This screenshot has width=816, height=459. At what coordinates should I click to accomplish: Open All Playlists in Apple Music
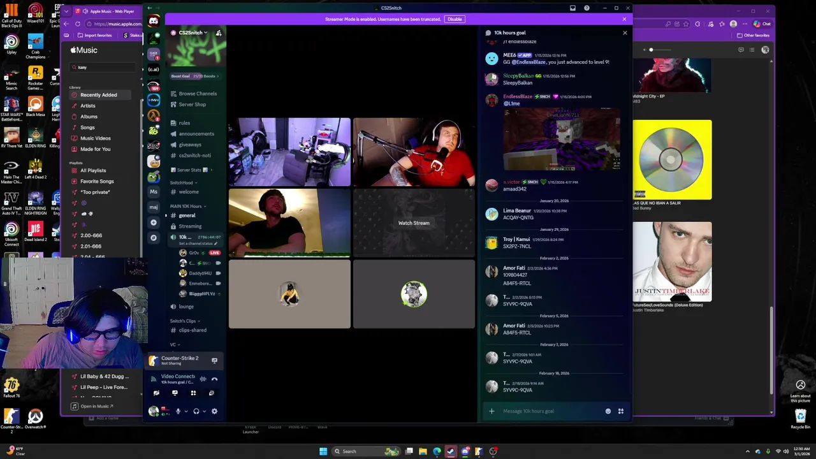[x=93, y=171]
